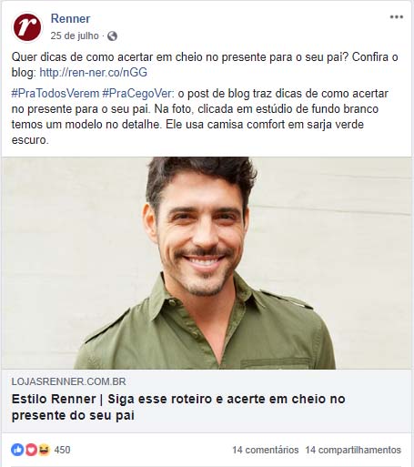Open the #PraTodosVerem hashtag
The image size is (414, 467).
(56, 94)
